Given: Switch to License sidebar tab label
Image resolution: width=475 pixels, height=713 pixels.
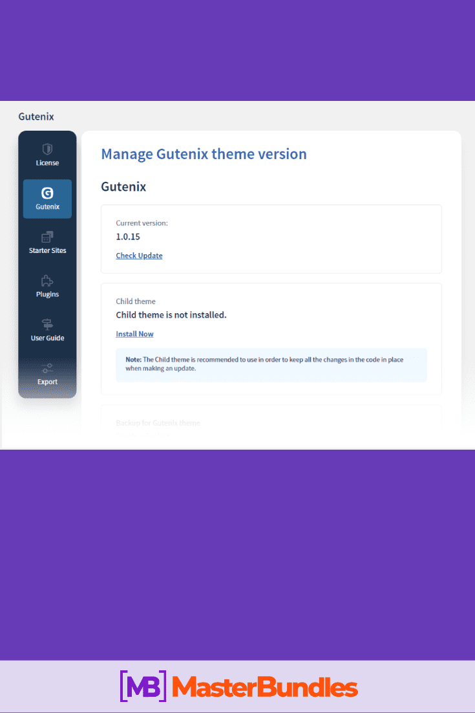Looking at the screenshot, I should [x=47, y=163].
